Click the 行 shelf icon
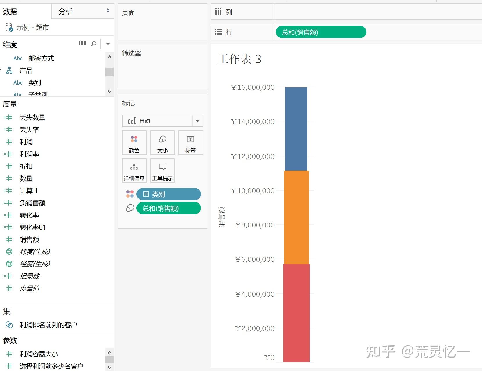 pos(218,32)
